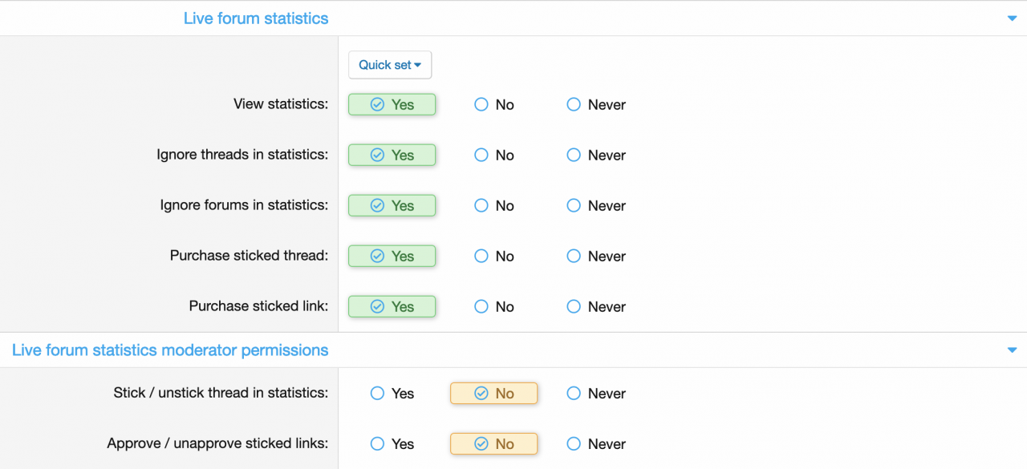This screenshot has width=1027, height=469.
Task: Open the Quick set dropdown
Action: tap(390, 65)
